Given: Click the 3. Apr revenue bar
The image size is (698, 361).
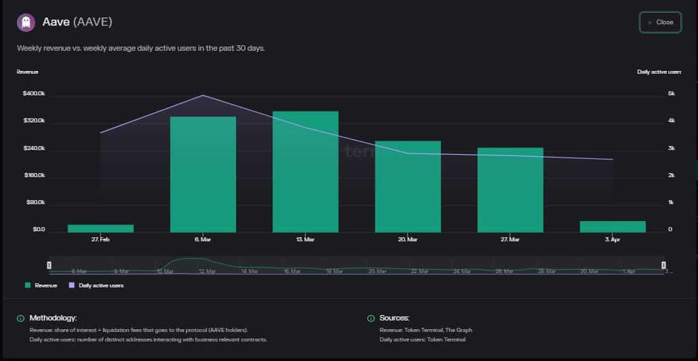Looking at the screenshot, I should [613, 226].
